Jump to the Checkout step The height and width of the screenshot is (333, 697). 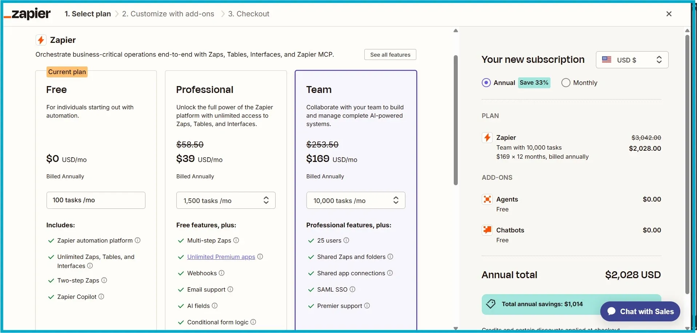pos(249,14)
